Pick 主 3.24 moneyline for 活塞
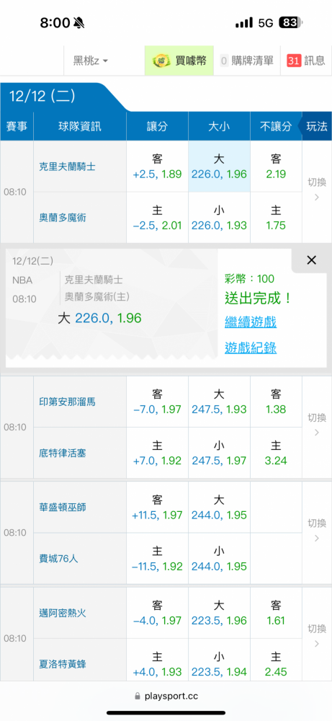The height and width of the screenshot is (721, 332). coord(276,453)
